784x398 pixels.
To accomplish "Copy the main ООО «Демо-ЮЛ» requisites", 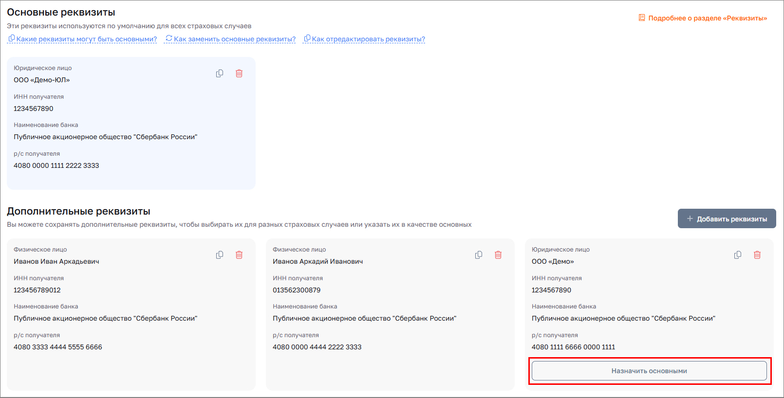I will point(220,73).
